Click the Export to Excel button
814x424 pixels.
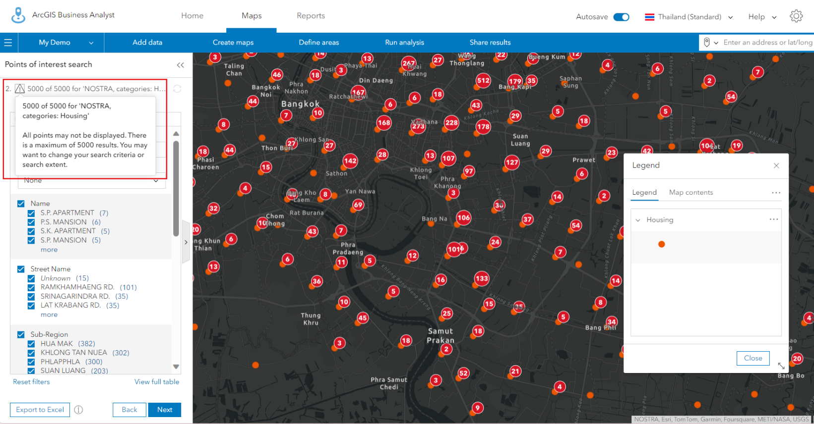tap(40, 410)
